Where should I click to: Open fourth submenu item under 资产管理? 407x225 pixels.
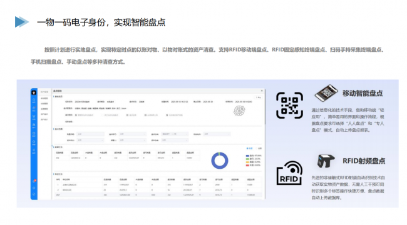[44, 114]
